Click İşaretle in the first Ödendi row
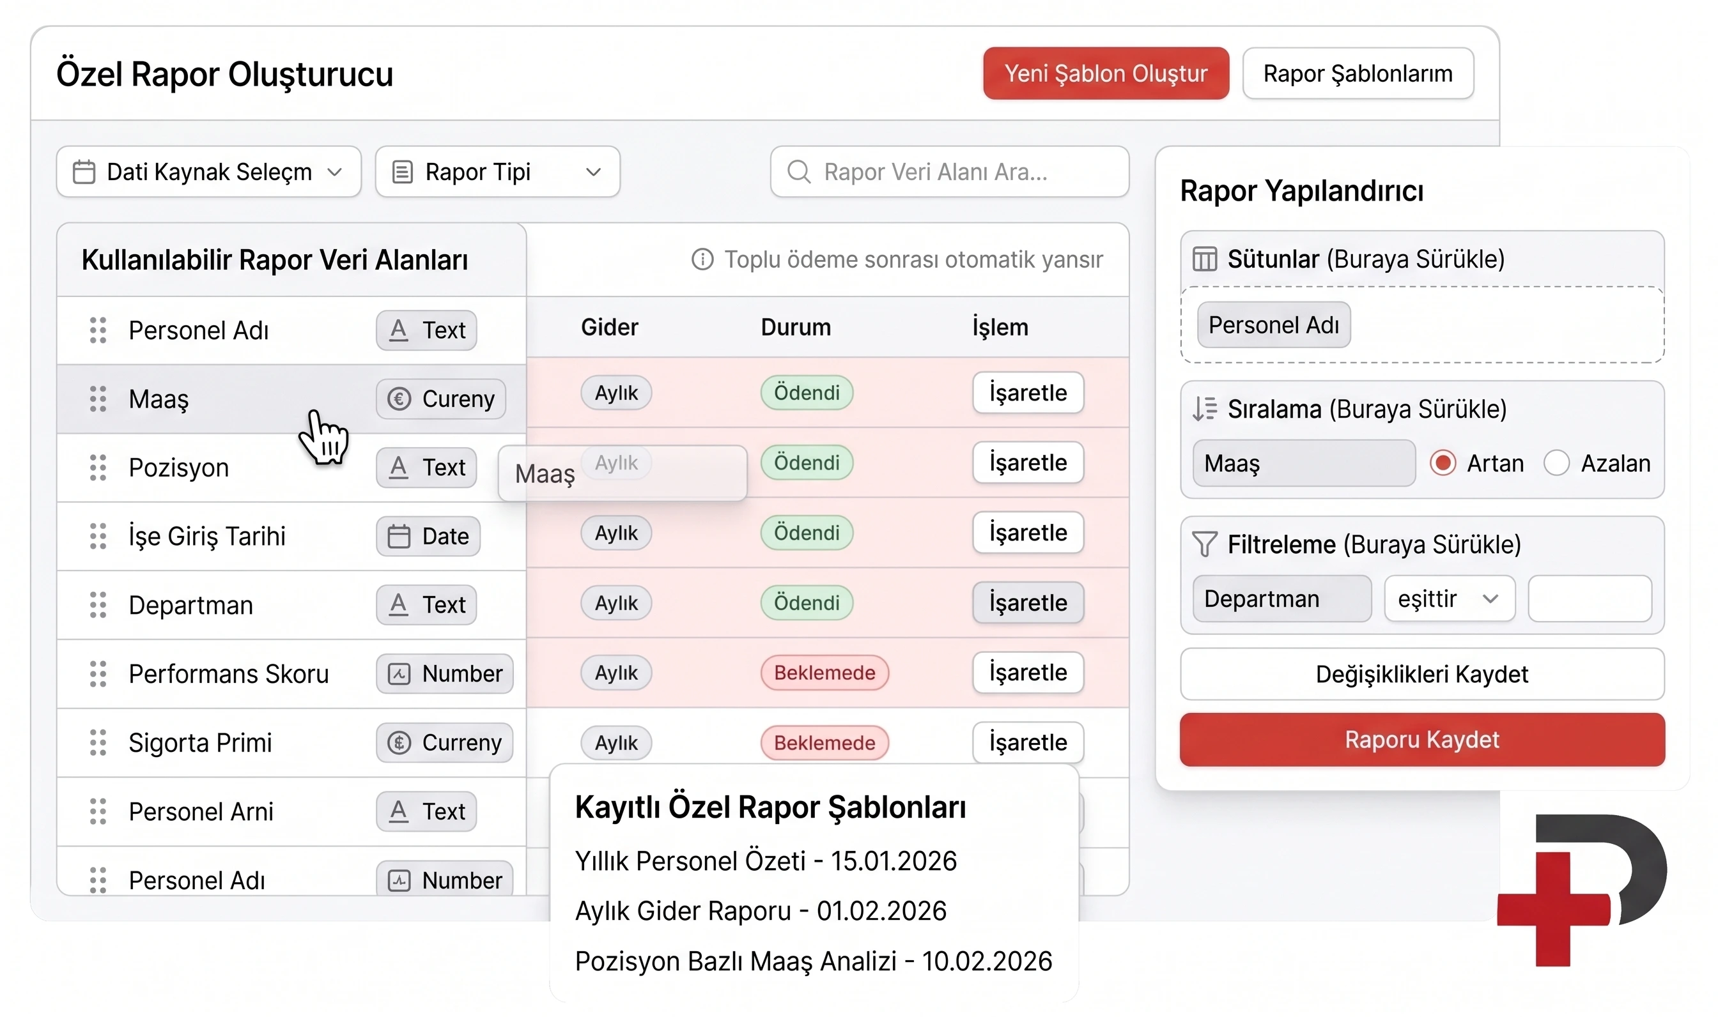1718x1017 pixels. pos(1028,393)
